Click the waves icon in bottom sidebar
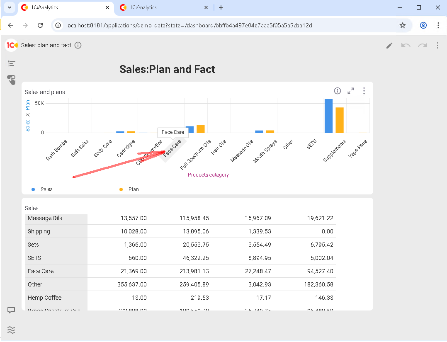Viewport: 447px width, 342px height. (x=12, y=330)
